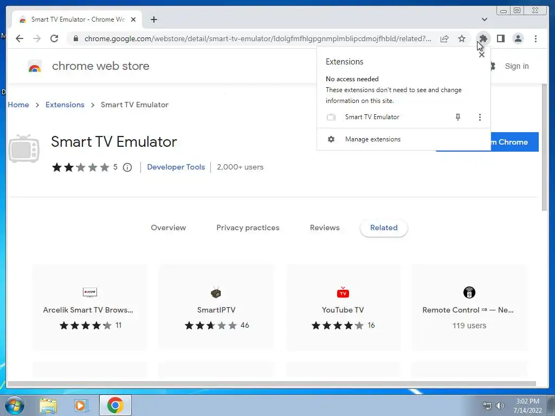This screenshot has width=555, height=416.
Task: Switch to the Overview tab
Action: [x=168, y=228]
